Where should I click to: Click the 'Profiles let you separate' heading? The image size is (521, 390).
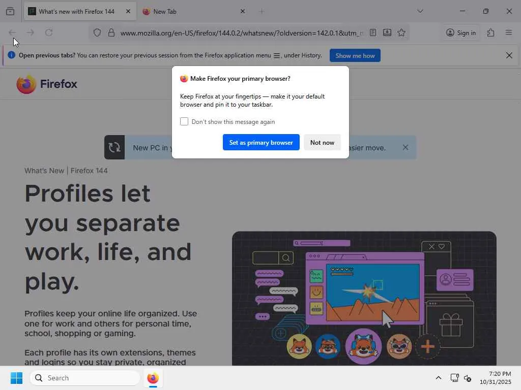[108, 238]
